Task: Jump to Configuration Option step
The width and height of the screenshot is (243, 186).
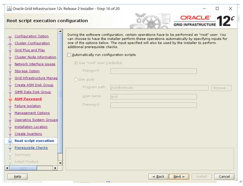Action: click(31, 36)
